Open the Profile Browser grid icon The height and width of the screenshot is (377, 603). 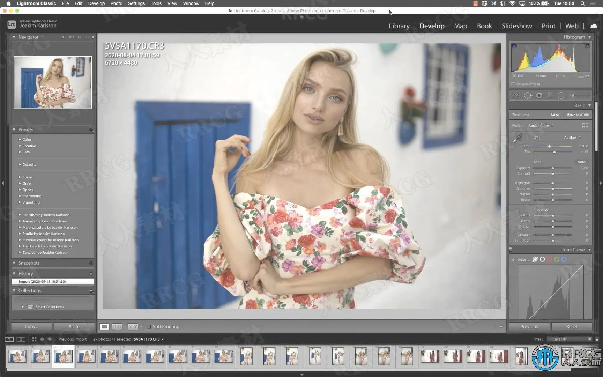pos(585,126)
